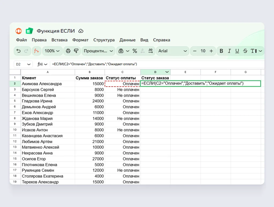
Task: Click cell Сумма заказа
Action: click(x=90, y=78)
